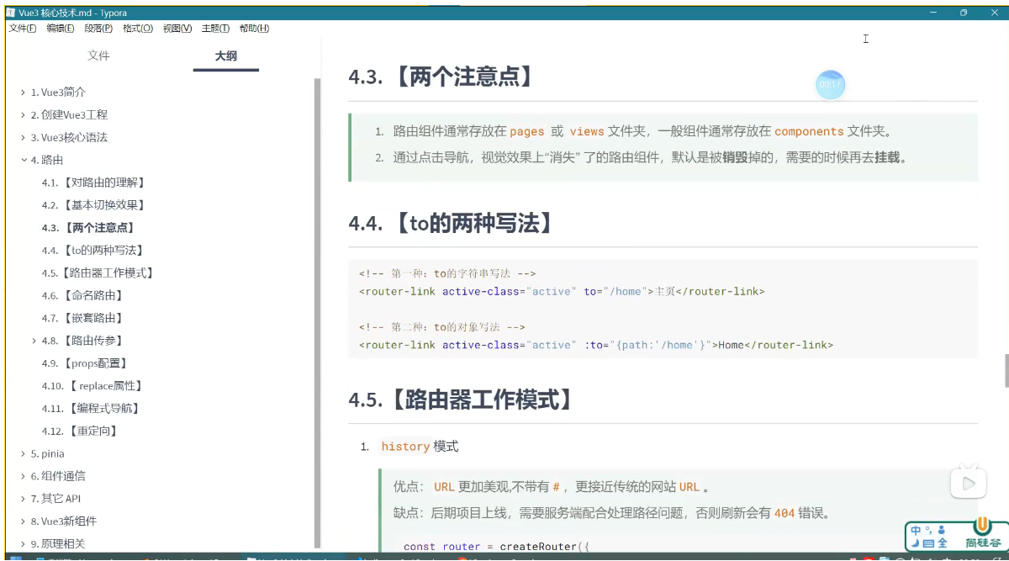Minimize the Typora window
1009x561 pixels.
tap(932, 13)
